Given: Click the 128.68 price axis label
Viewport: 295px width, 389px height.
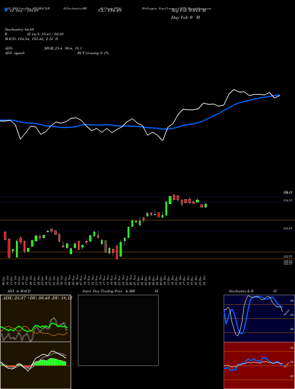Looking at the screenshot, I should point(289,229).
